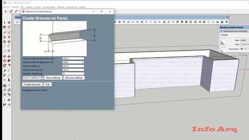Click the Zoom Extents tool
Viewport: 249px width, 140px height.
(4, 94)
